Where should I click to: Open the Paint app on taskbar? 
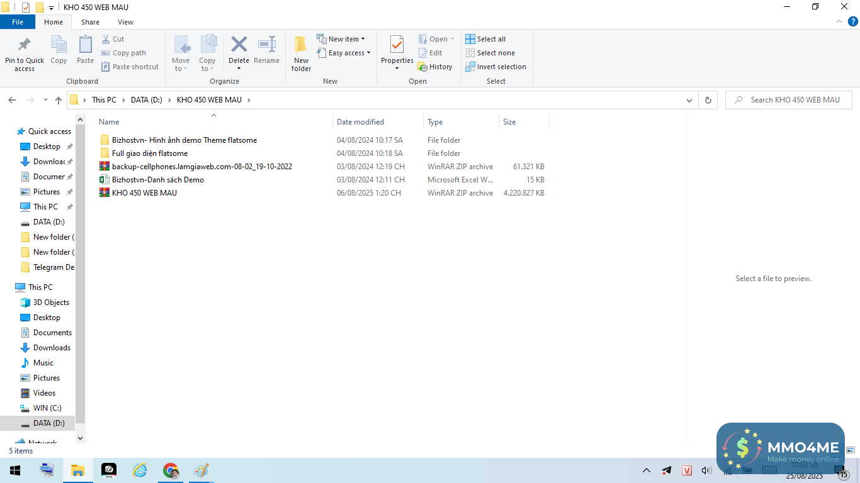coord(201,470)
